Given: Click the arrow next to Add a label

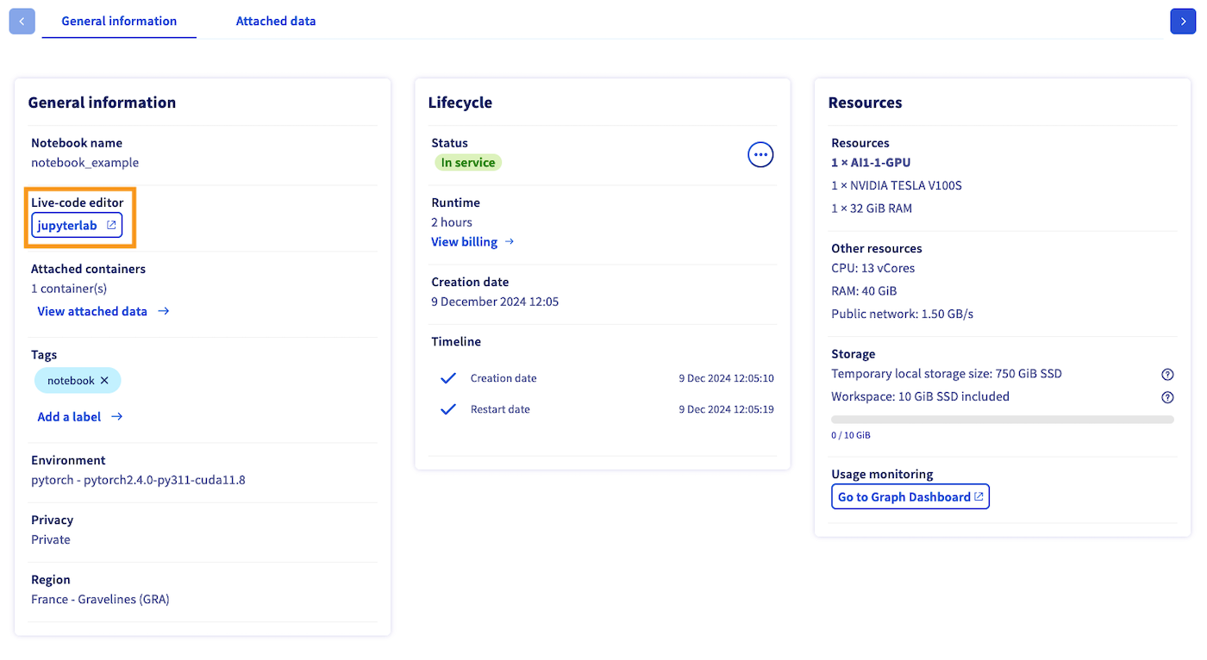Looking at the screenshot, I should coord(117,417).
